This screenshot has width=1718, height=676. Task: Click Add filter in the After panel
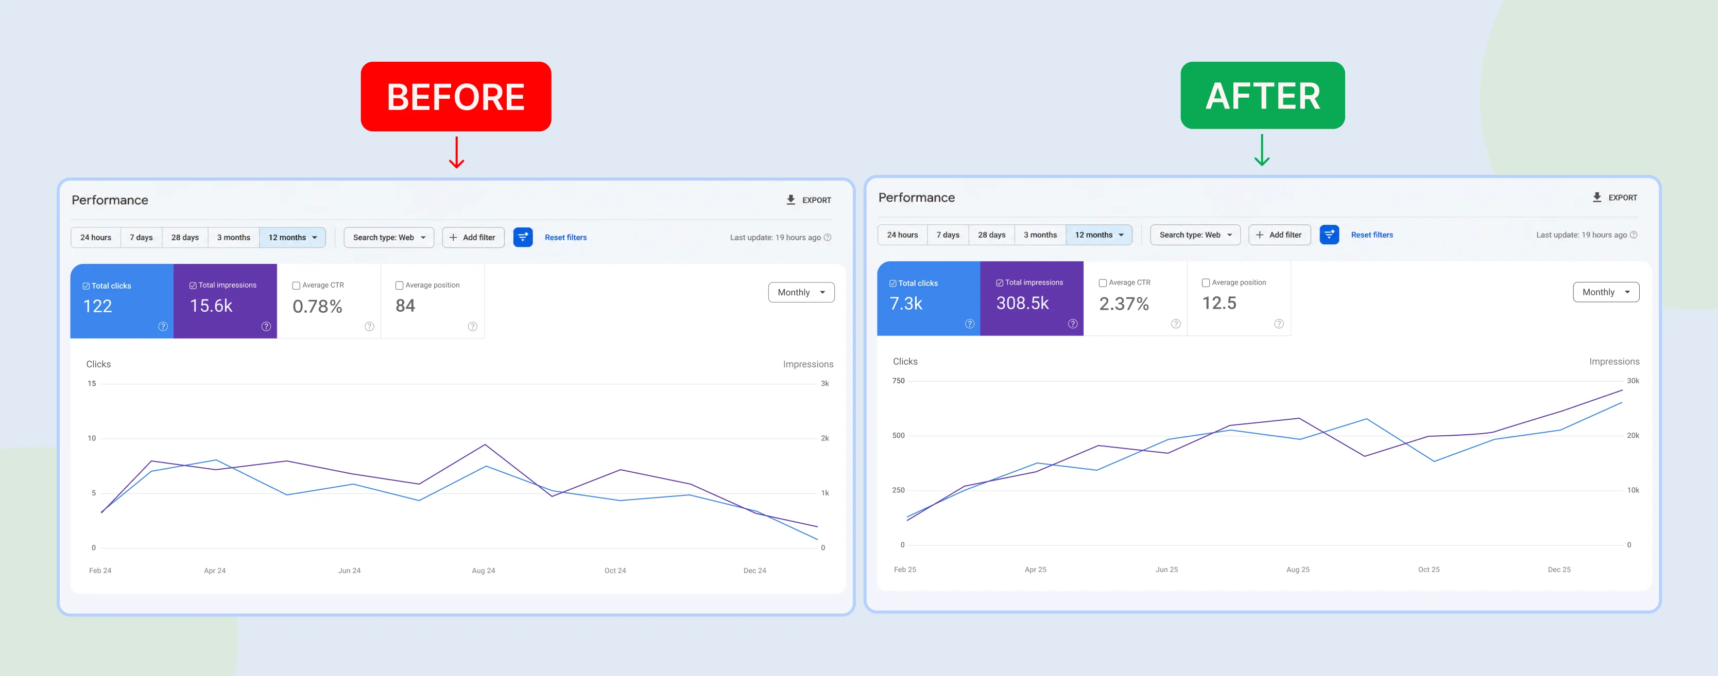(1279, 235)
